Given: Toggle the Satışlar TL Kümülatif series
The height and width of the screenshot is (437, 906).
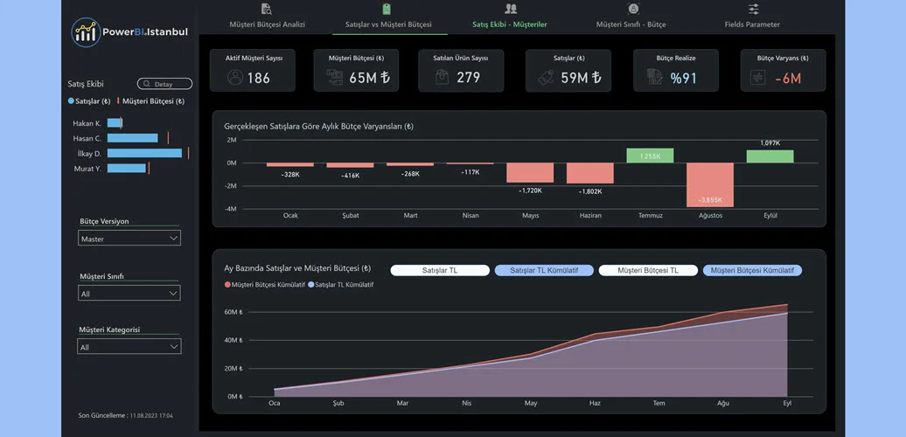Looking at the screenshot, I should coord(544,271).
